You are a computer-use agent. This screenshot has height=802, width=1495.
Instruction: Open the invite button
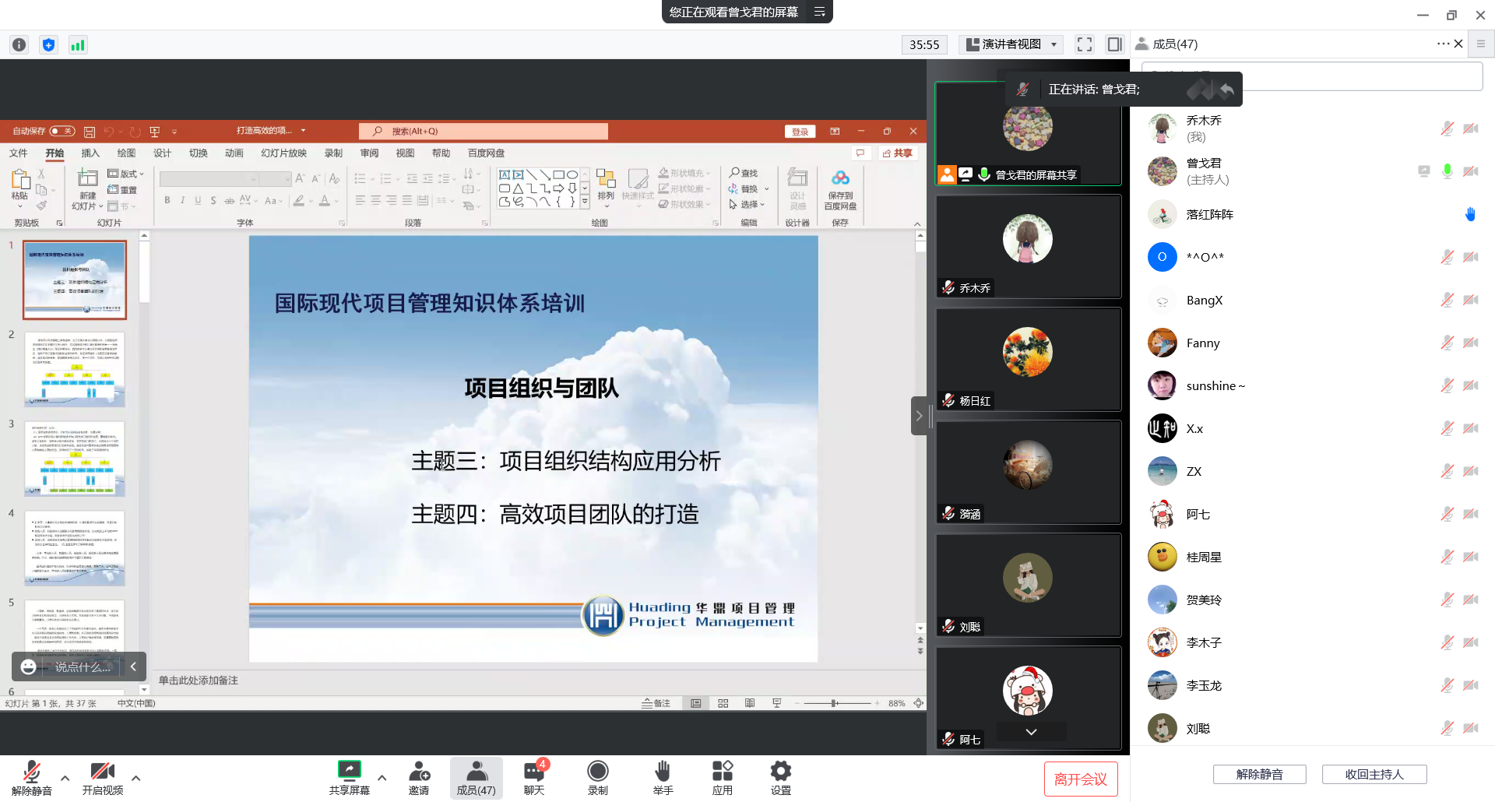click(419, 778)
